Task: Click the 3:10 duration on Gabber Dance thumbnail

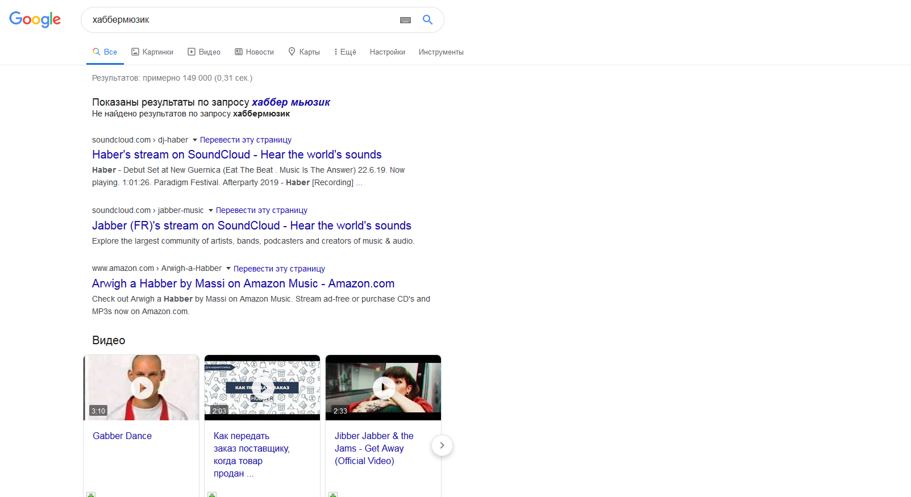Action: click(98, 411)
